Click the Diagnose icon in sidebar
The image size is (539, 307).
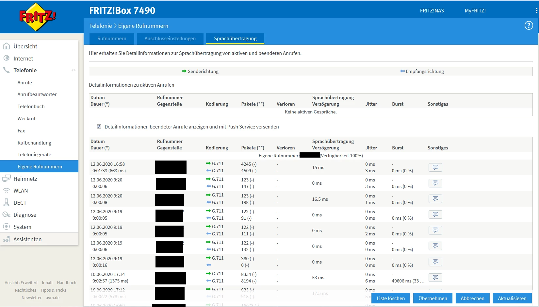pos(6,215)
